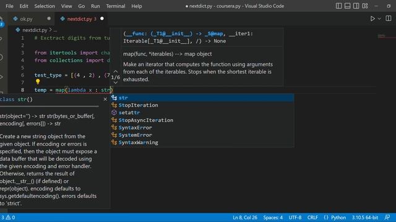Select the StopIteration suggestion
Viewport: 396px width, 222px height.
[202, 105]
